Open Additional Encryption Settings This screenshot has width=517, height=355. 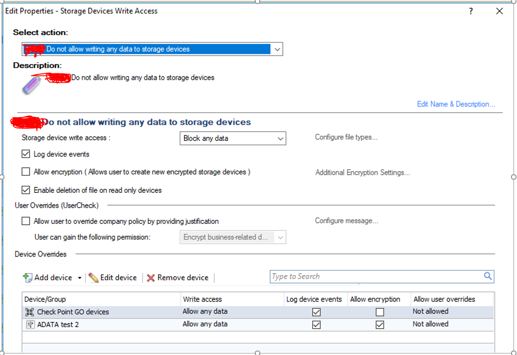click(362, 172)
